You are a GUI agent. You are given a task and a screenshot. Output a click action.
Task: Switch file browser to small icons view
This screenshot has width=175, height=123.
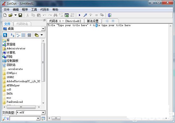click(x=18, y=35)
